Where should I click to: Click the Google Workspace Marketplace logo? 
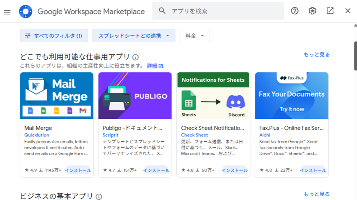pos(25,11)
